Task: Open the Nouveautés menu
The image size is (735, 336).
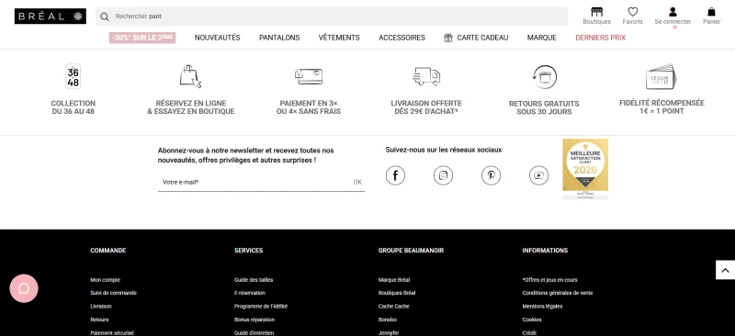Action: click(x=218, y=38)
